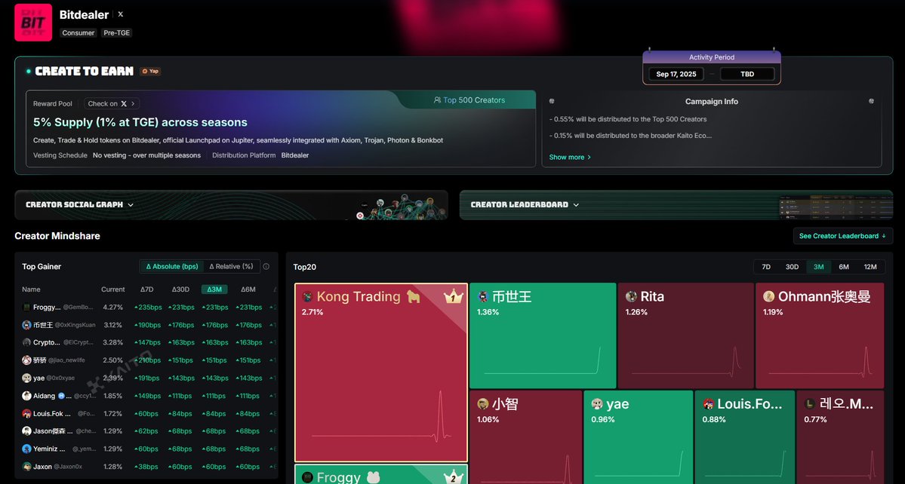Click the Bitdealer BIT logo
The image size is (905, 484).
click(x=33, y=23)
